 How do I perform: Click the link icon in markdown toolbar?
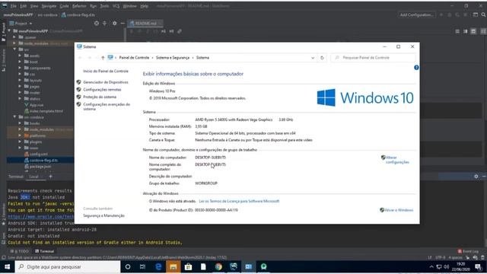coord(180,31)
